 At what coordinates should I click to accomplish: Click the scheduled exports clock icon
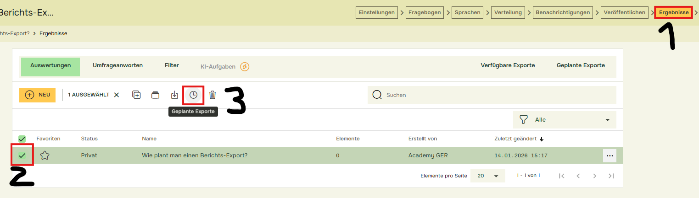point(193,95)
